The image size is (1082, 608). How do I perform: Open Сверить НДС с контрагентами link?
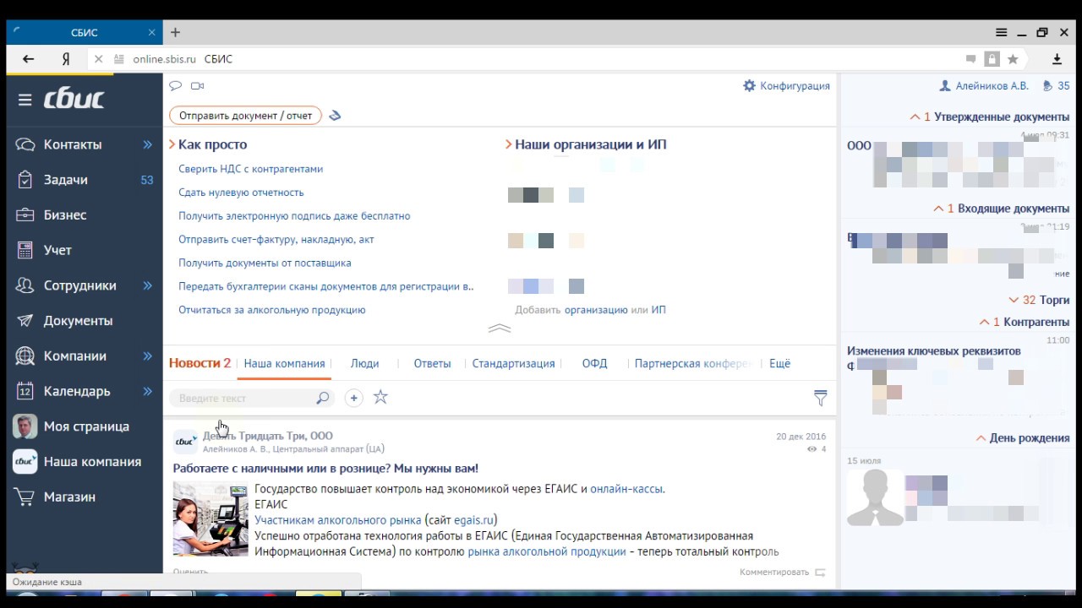(250, 169)
